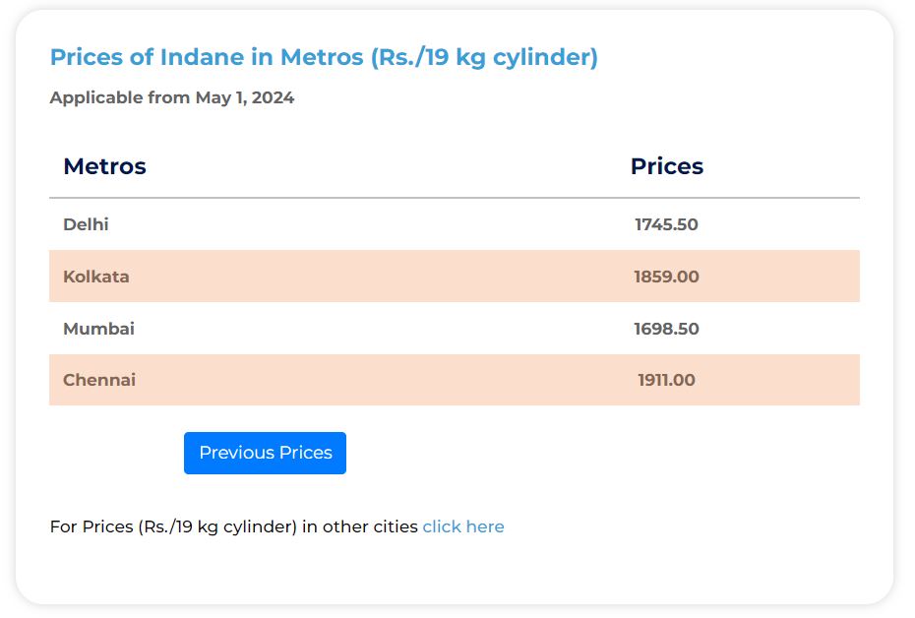Click the highlighted Chennai row background
This screenshot has width=915, height=618.
[x=394, y=380]
